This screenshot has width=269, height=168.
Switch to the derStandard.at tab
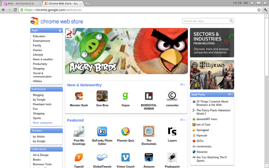(21, 3)
